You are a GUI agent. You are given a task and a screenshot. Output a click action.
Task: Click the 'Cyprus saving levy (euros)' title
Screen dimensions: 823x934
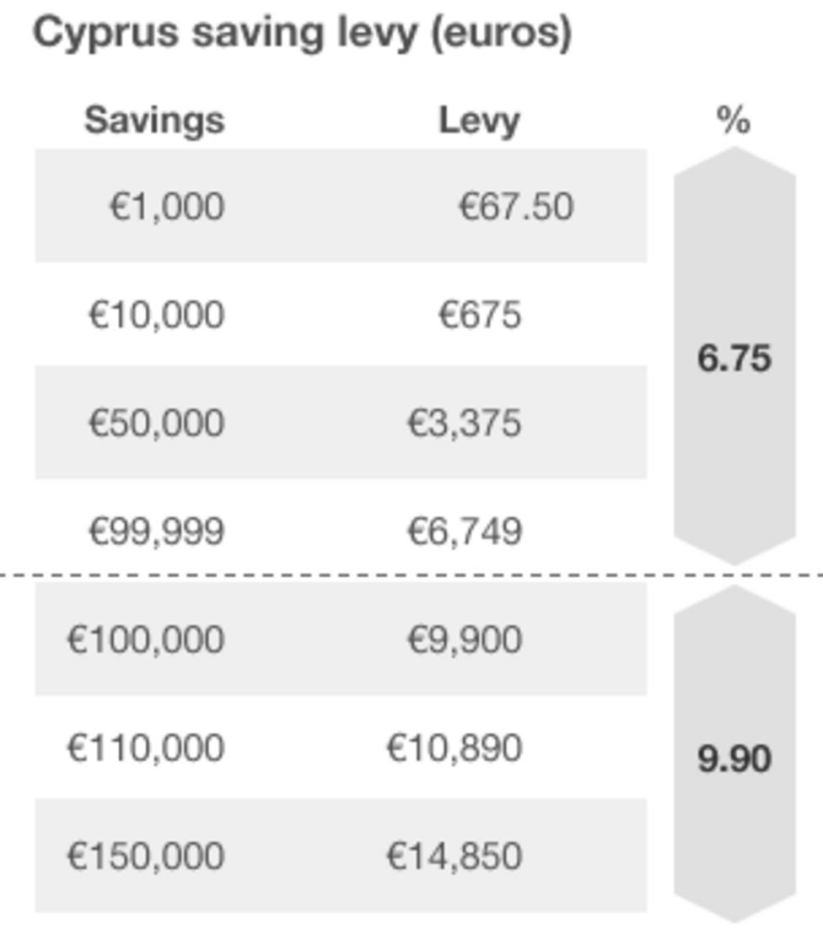click(x=302, y=34)
